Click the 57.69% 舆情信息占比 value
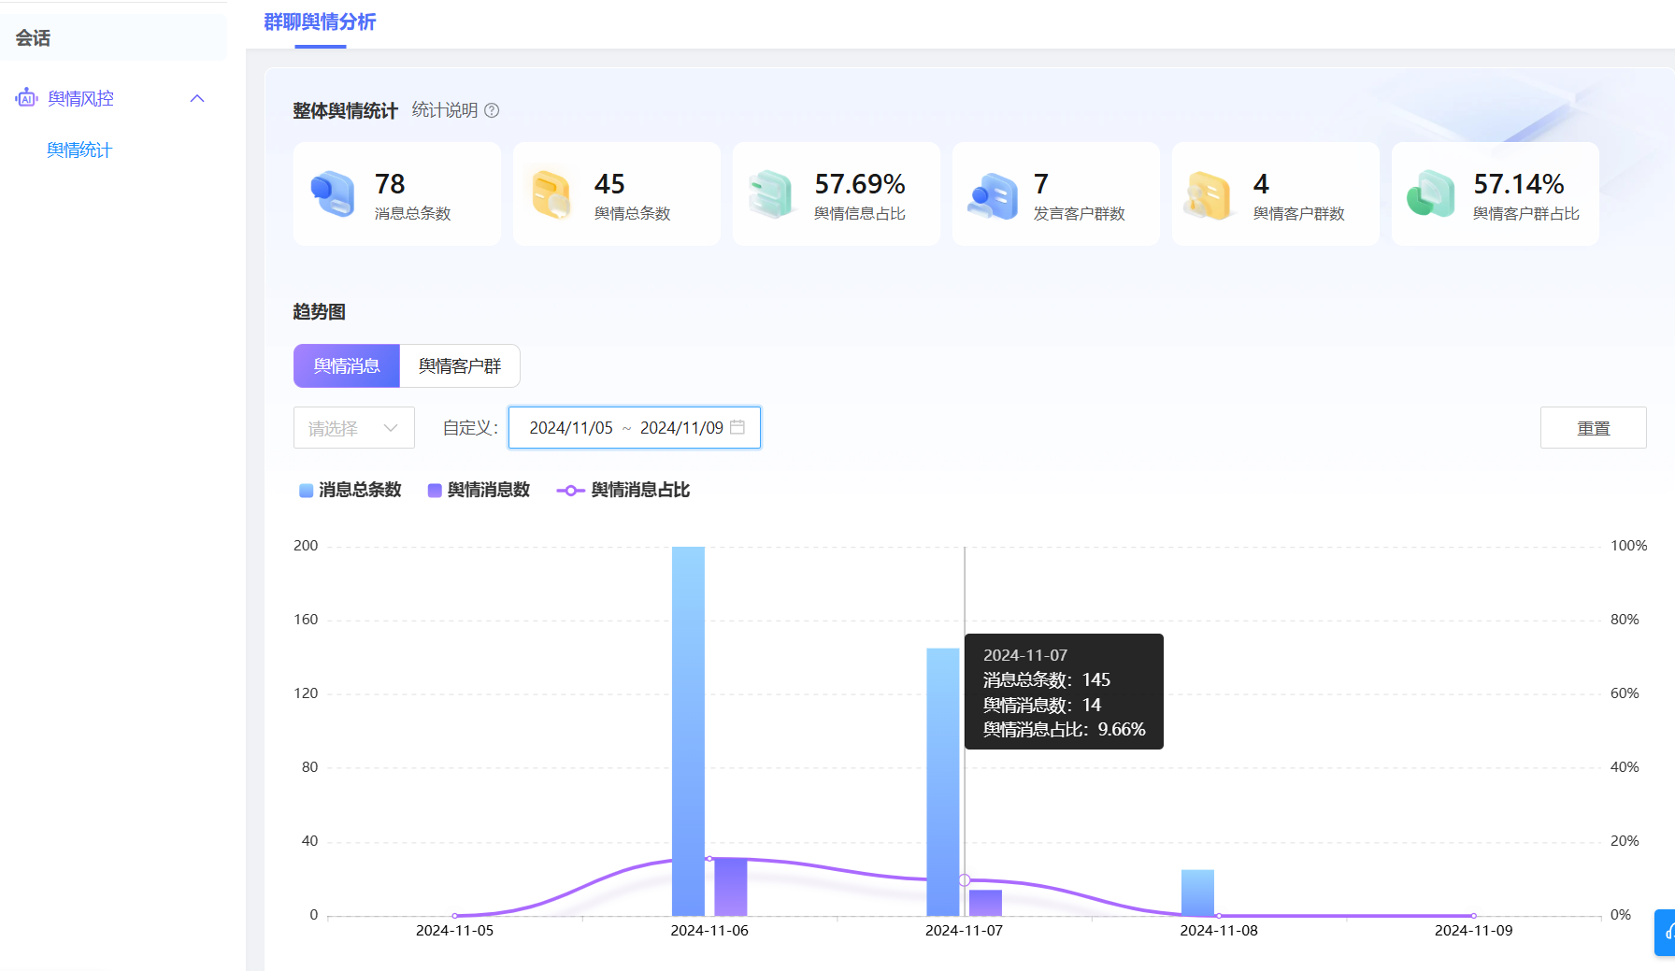 pyautogui.click(x=860, y=184)
